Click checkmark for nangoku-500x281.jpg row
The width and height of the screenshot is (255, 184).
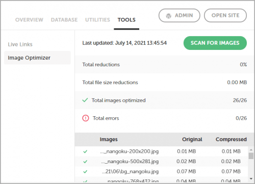(85, 162)
